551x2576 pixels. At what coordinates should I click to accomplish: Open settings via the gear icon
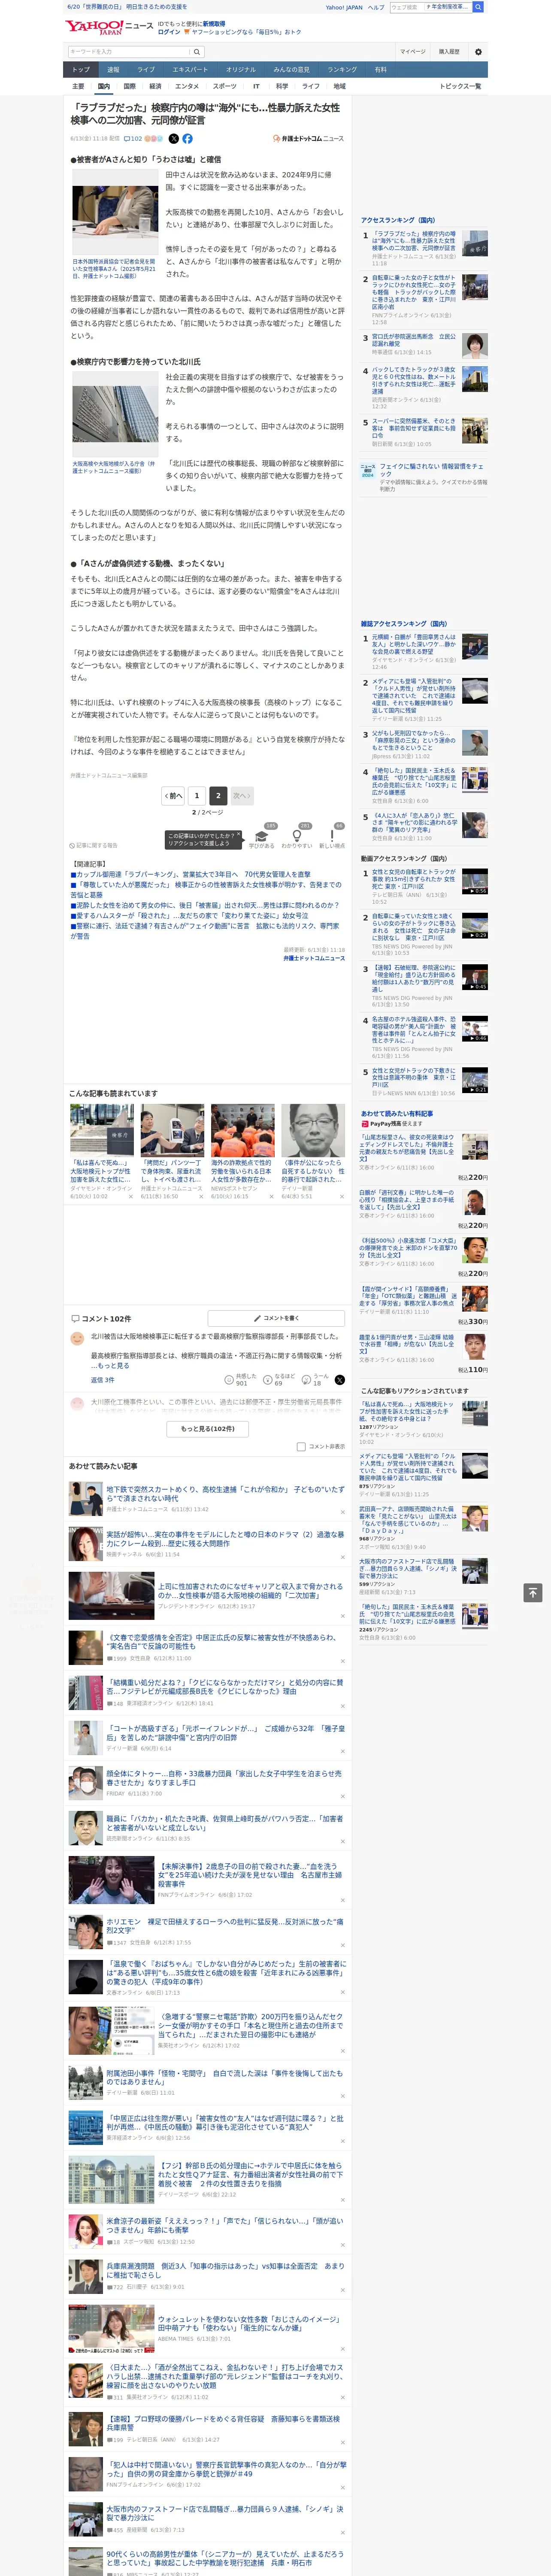coord(478,51)
